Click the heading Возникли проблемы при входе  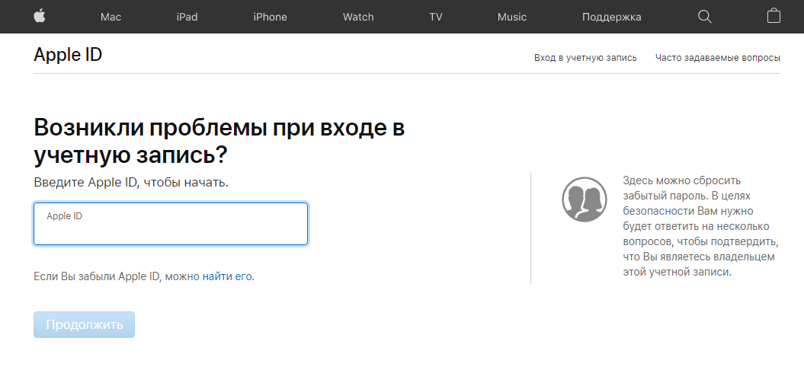coord(219,142)
